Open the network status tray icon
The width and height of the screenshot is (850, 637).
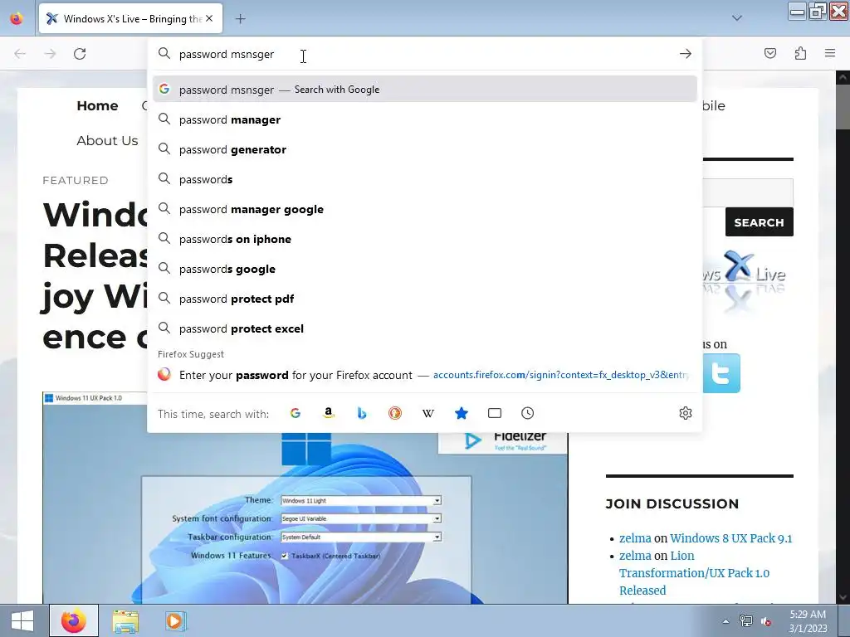click(x=746, y=621)
